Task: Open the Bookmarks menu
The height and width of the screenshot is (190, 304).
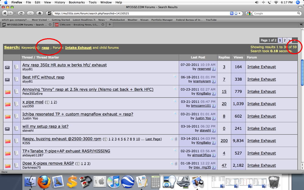Action: coord(77,2)
